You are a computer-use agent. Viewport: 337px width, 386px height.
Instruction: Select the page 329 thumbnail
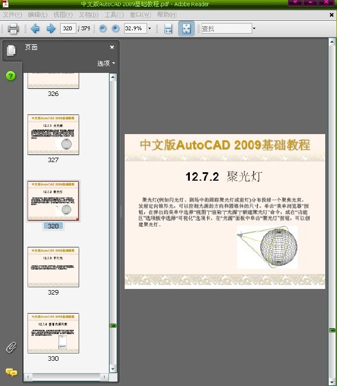[x=53, y=267]
